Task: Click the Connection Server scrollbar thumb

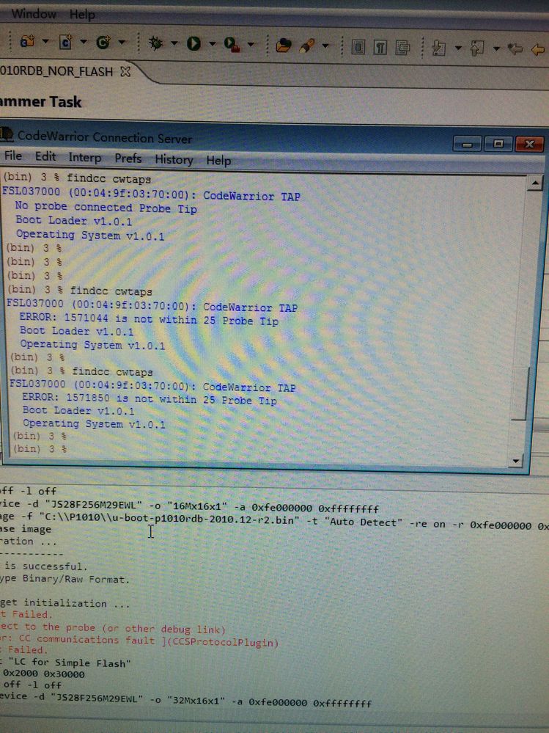Action: tap(520, 393)
